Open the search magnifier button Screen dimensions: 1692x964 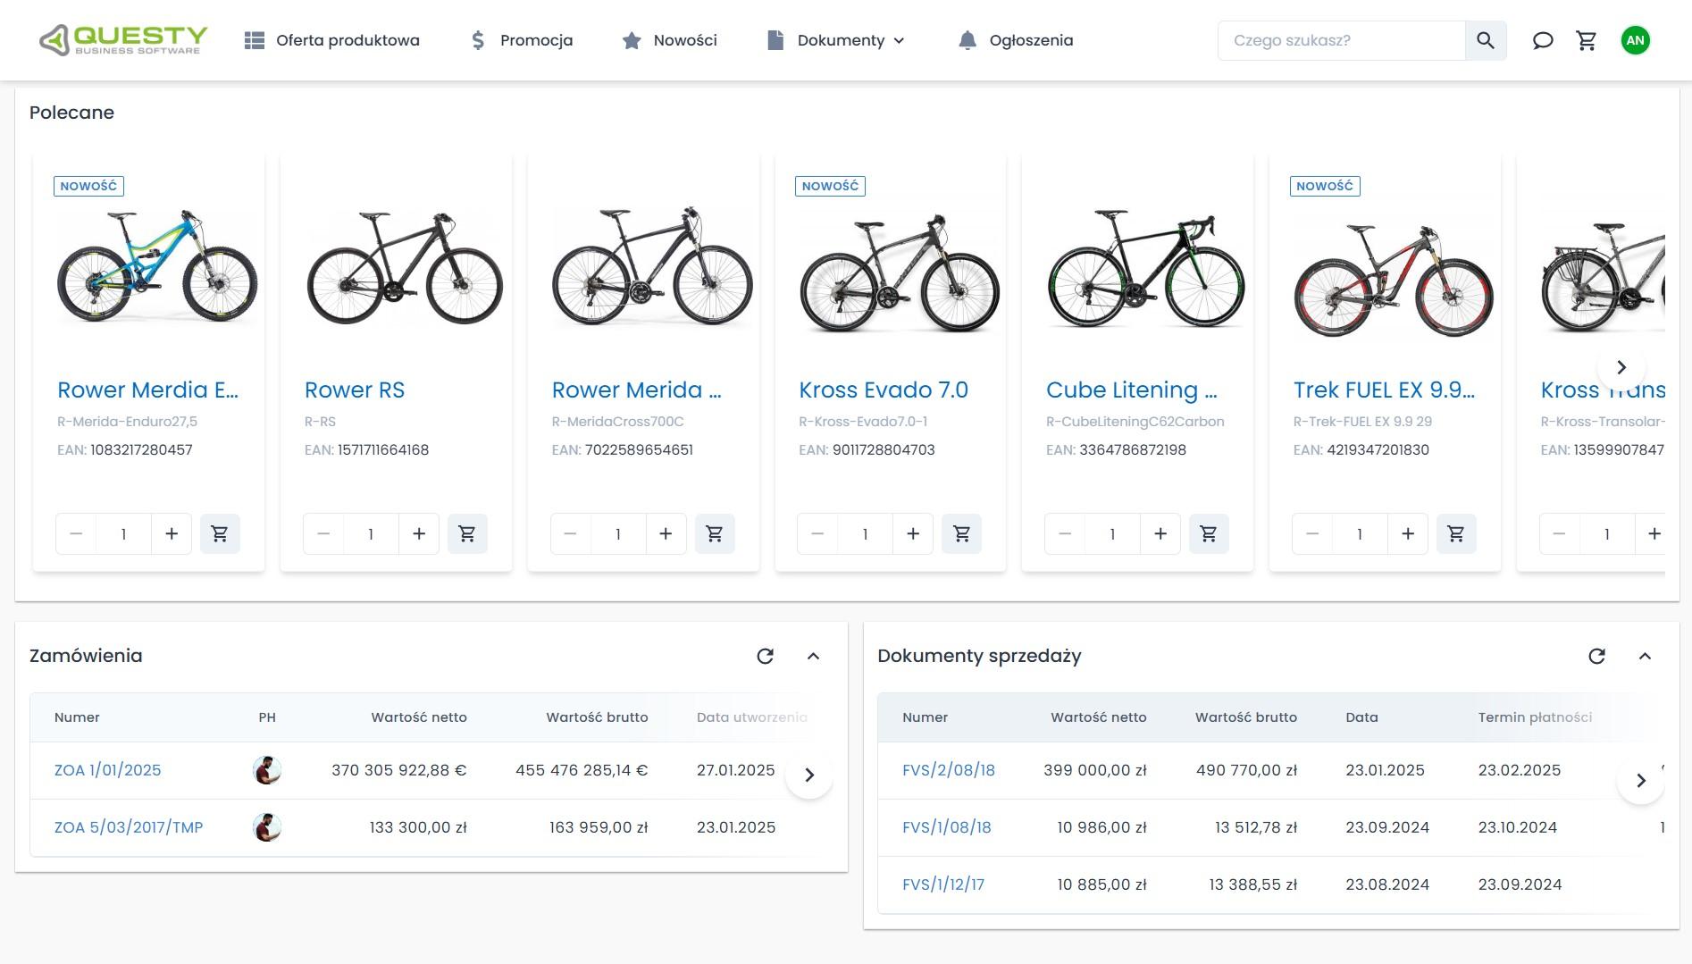tap(1486, 40)
